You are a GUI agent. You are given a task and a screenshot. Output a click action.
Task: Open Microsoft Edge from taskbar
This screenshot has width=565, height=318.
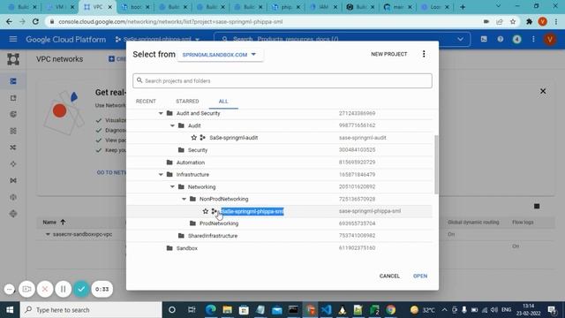pos(211,310)
